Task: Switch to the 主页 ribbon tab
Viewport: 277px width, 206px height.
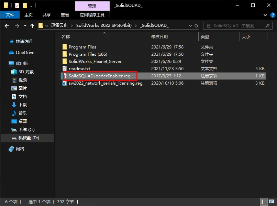Action: [29, 15]
